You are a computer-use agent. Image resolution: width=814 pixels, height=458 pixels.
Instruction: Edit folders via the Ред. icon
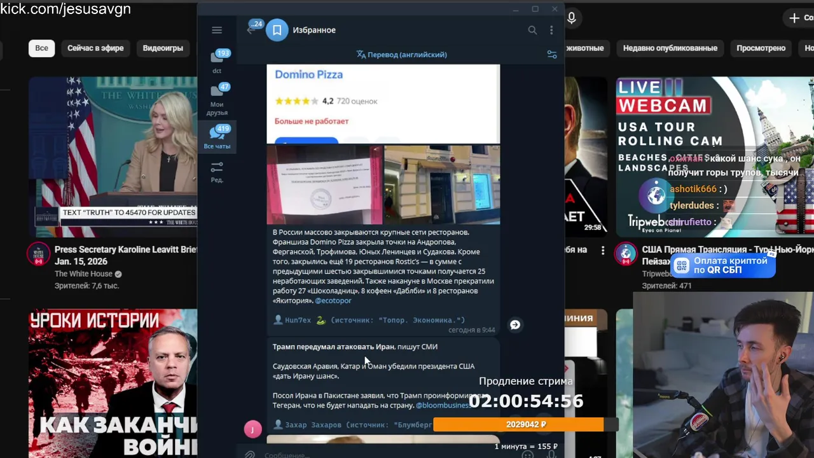coord(217,172)
